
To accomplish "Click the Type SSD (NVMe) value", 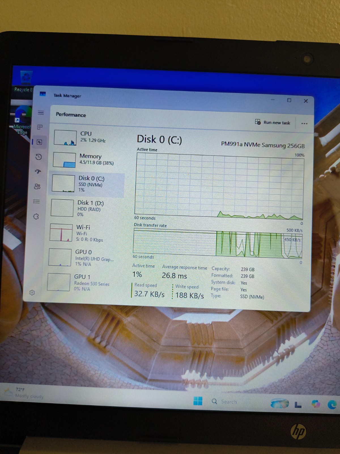I will pos(252,297).
